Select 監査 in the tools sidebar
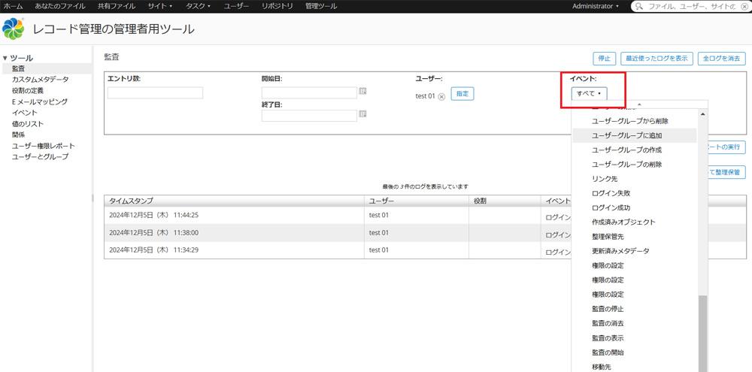The image size is (752, 372). (x=18, y=68)
